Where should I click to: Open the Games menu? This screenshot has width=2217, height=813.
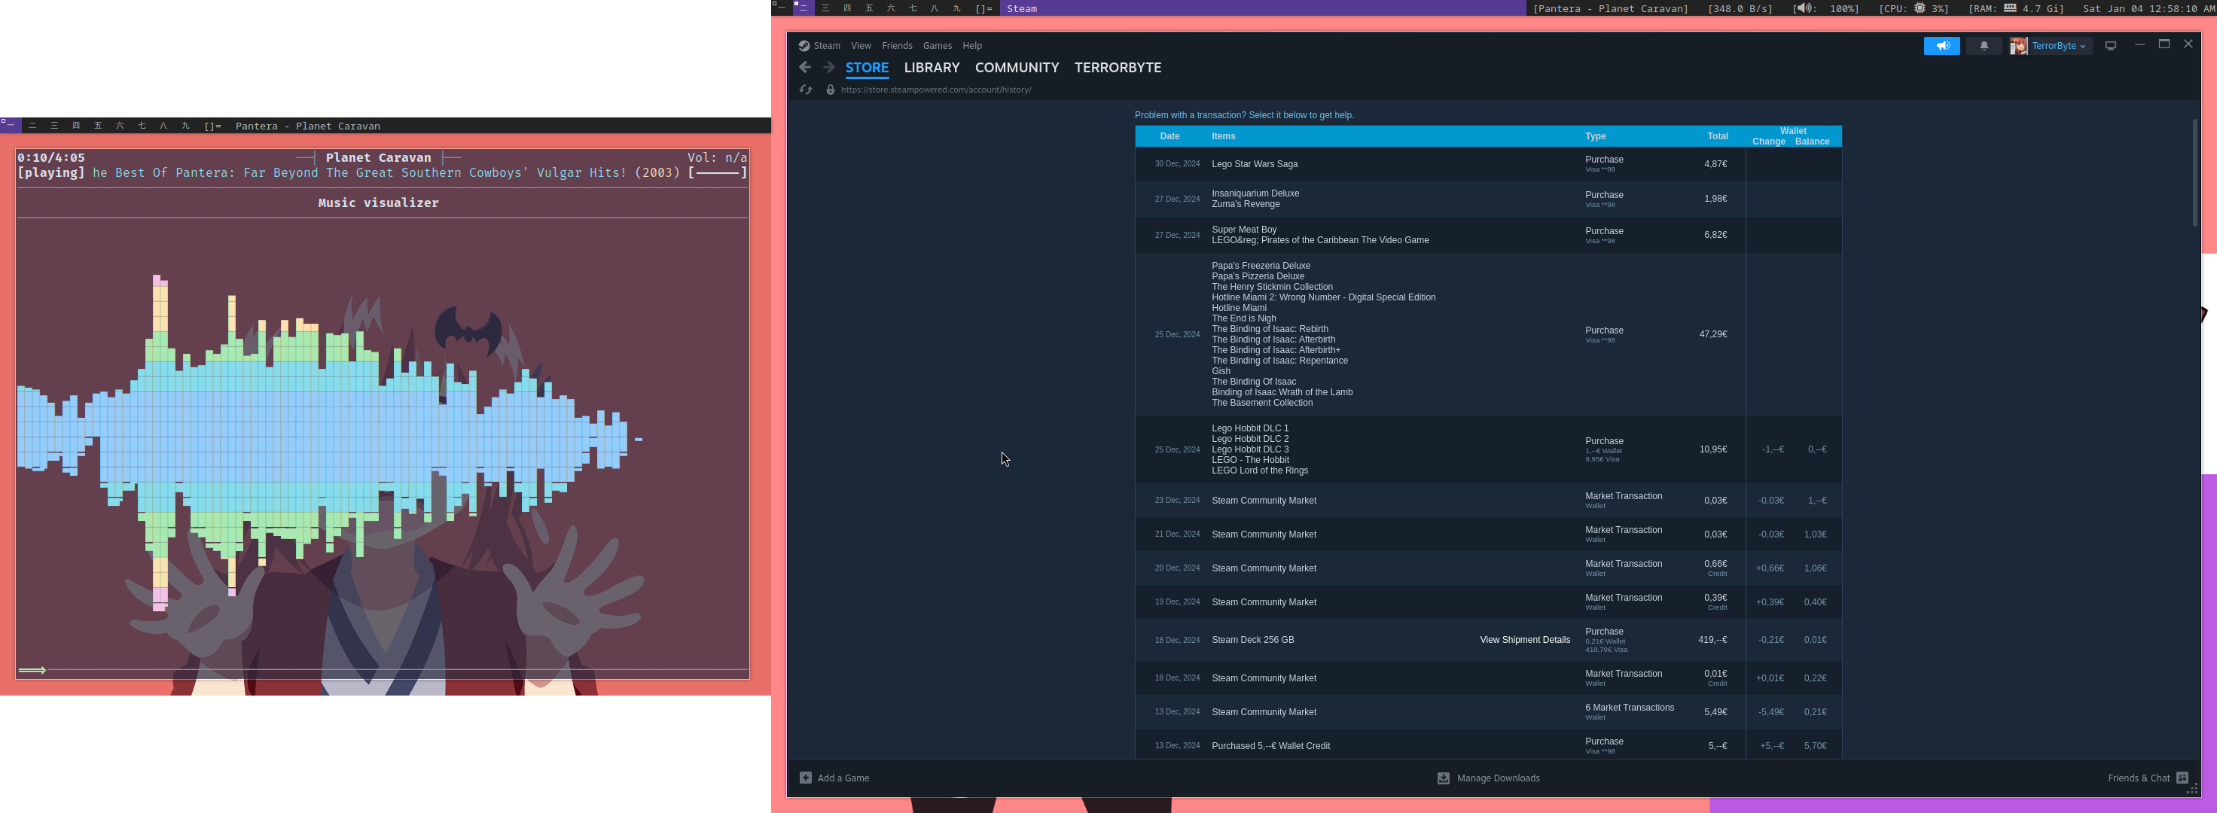(x=938, y=46)
